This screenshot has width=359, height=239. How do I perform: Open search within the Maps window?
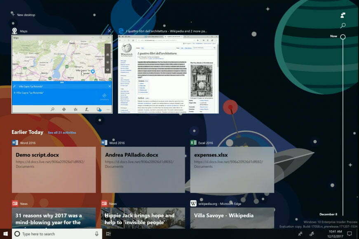click(x=52, y=109)
